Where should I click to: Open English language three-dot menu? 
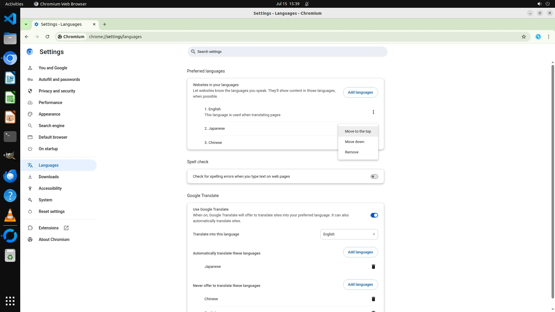tap(373, 112)
